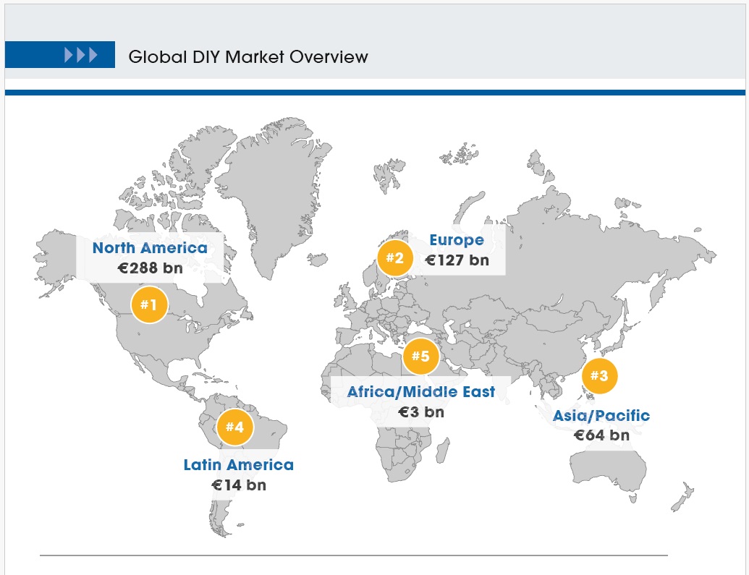Open the Latin America region label
The image size is (749, 575).
[x=239, y=464]
